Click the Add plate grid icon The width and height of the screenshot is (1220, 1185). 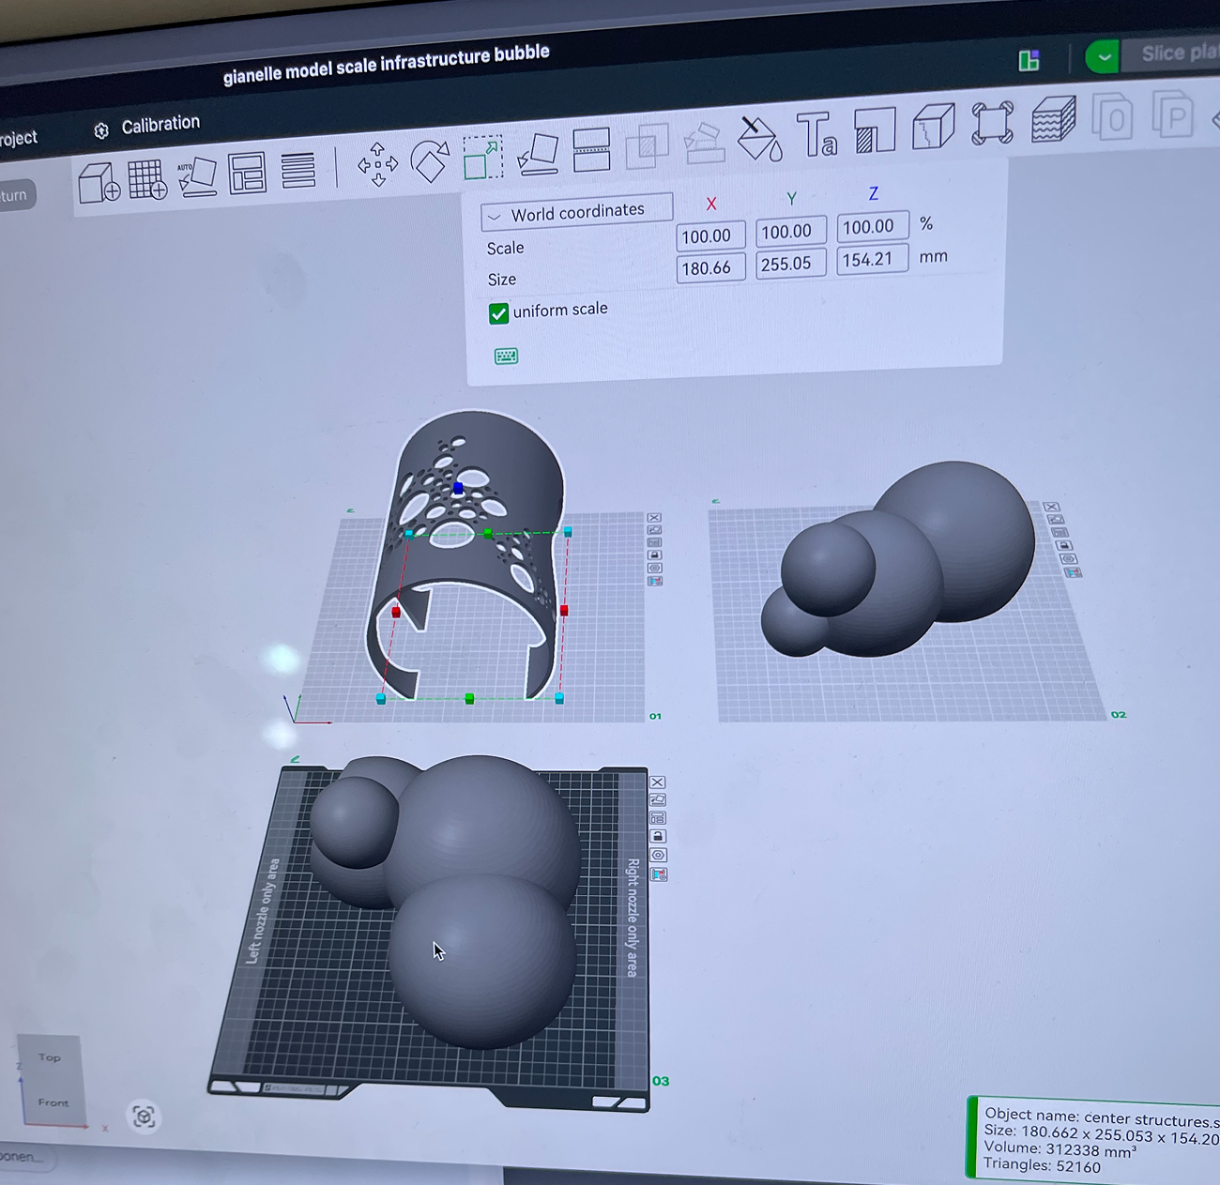pyautogui.click(x=147, y=178)
